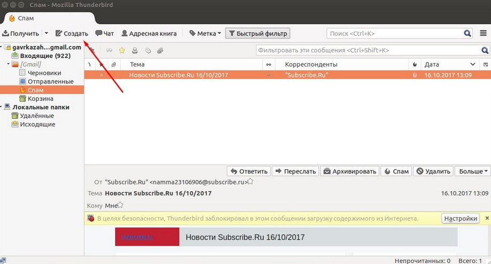Click the Непрочитанных: 0 status text
The image size is (491, 264).
pyautogui.click(x=423, y=261)
